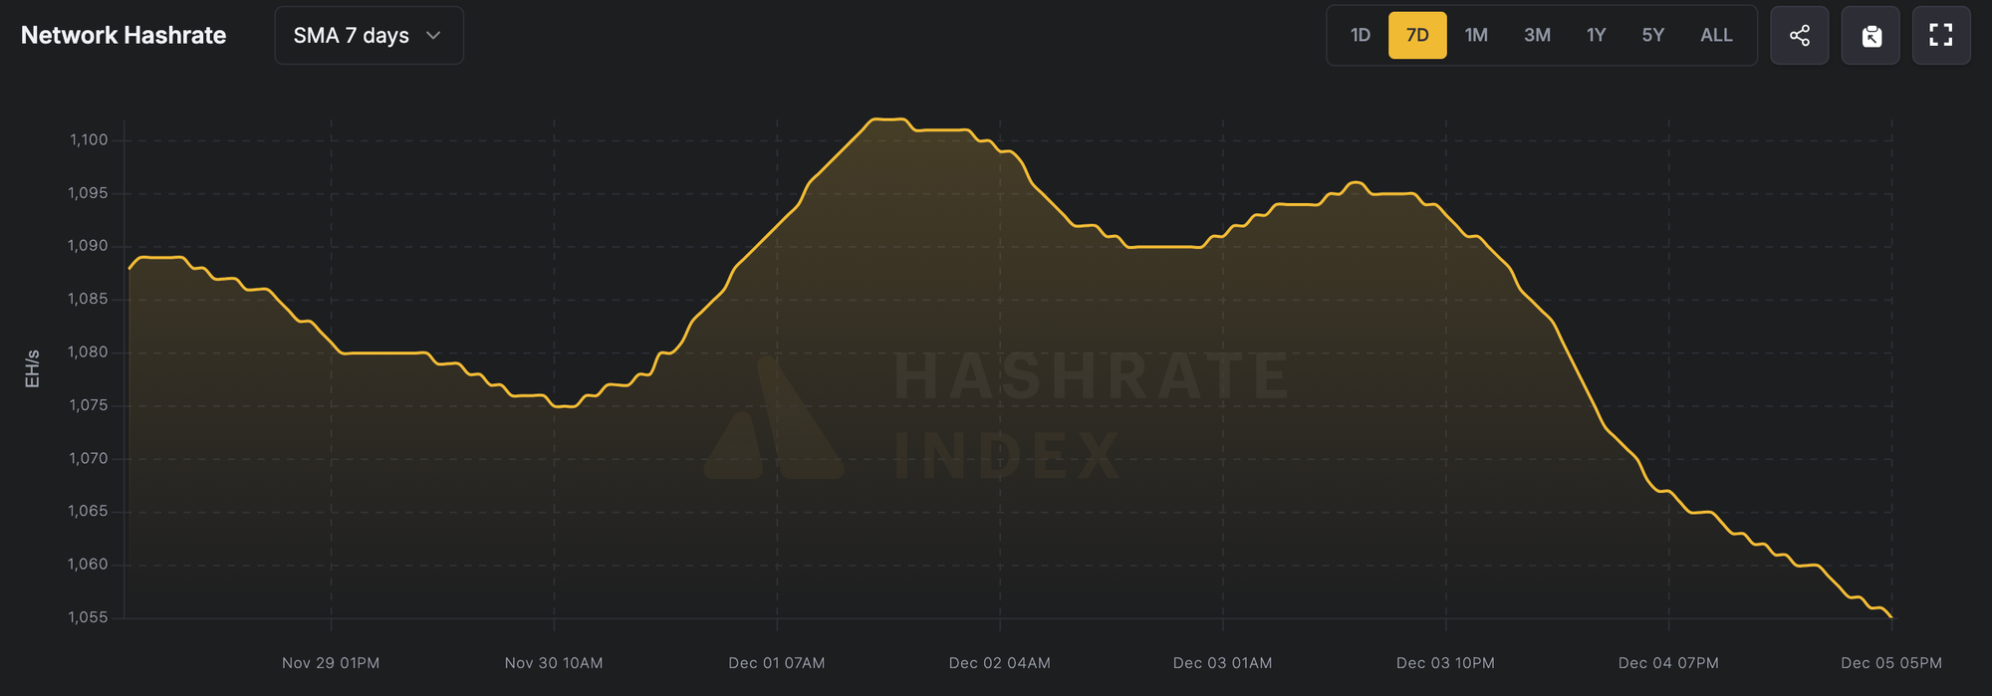Show the ALL time range
Viewport: 1992px width, 696px height.
(x=1716, y=35)
